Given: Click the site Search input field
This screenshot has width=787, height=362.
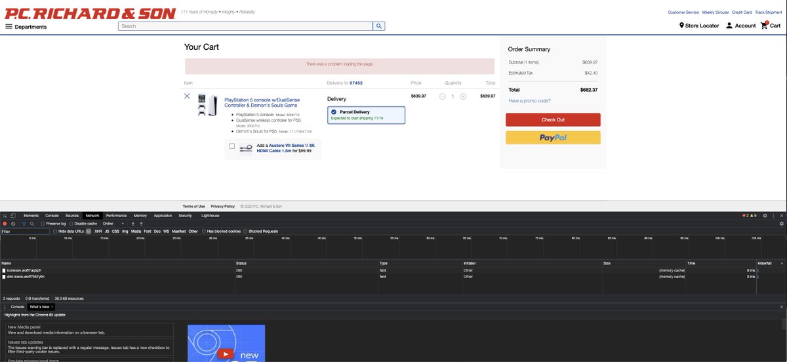Looking at the screenshot, I should coord(245,26).
